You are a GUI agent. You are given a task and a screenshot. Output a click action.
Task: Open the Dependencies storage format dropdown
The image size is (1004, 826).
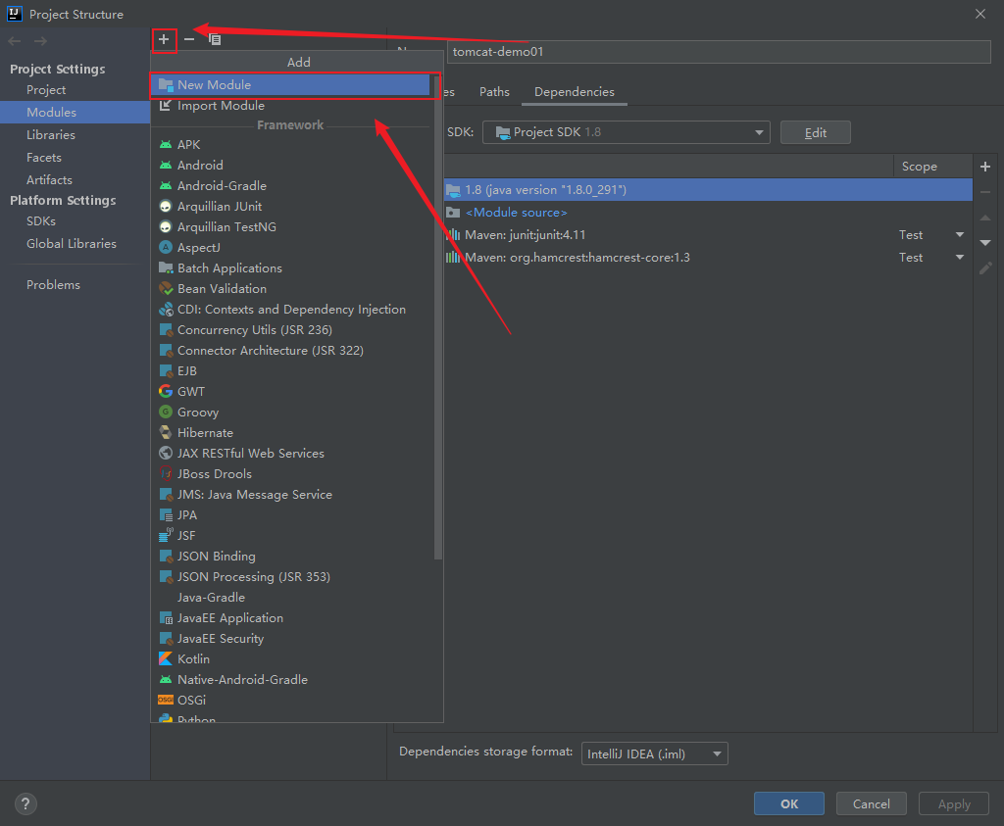[654, 753]
